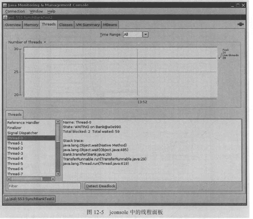Click the scroll right arrow under thread list

tap(53, 179)
